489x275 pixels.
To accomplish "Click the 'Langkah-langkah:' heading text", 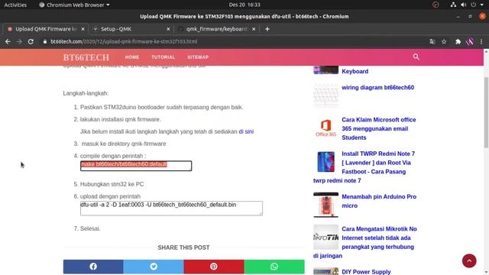I will coord(86,93).
